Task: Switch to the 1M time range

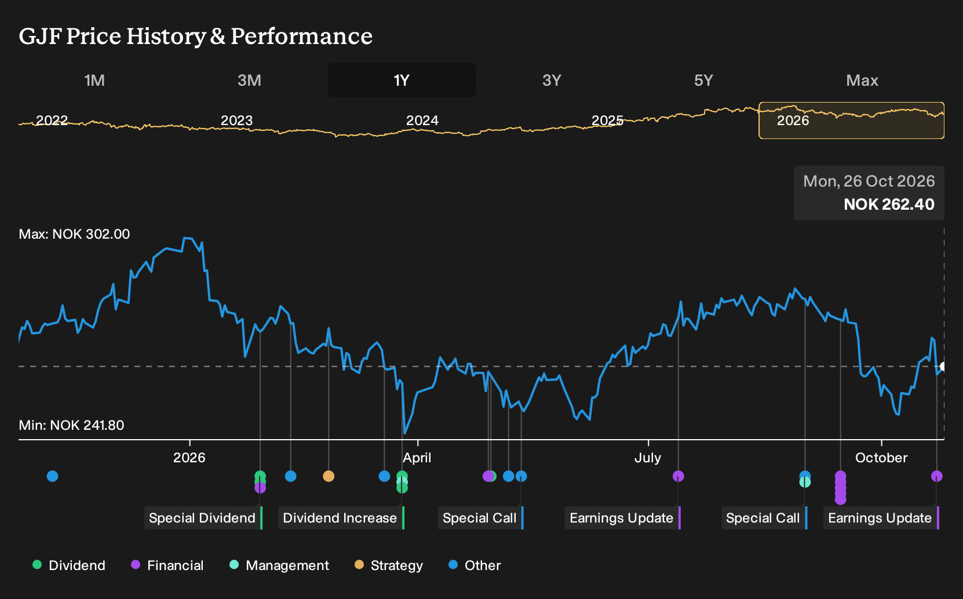Action: 94,80
